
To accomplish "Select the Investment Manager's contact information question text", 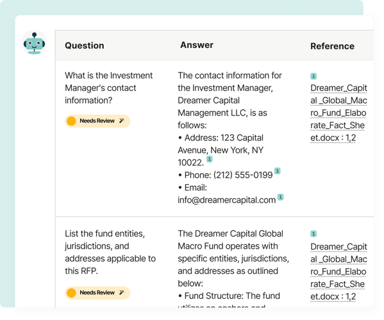I will pyautogui.click(x=109, y=88).
